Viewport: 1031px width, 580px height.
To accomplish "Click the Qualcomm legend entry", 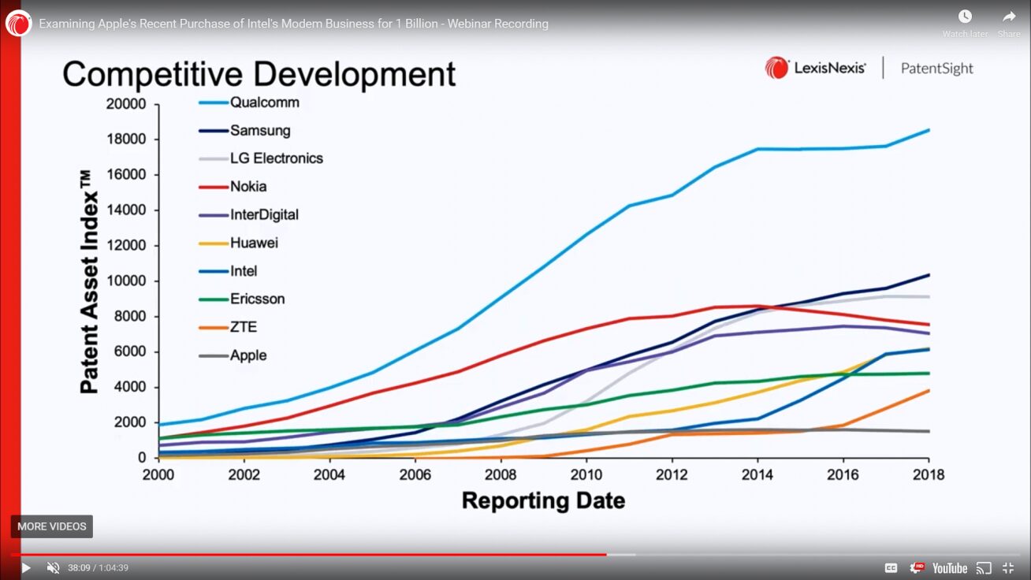I will [x=264, y=102].
